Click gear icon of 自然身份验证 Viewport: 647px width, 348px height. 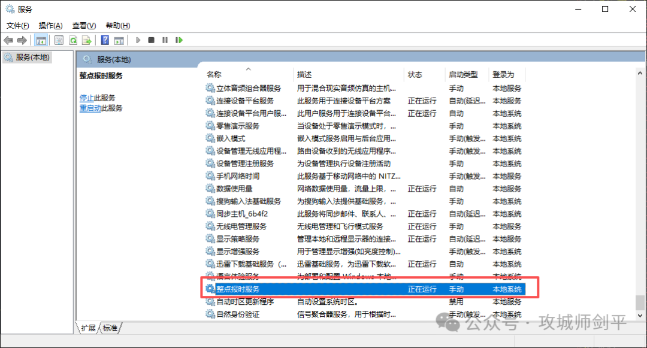coord(210,314)
